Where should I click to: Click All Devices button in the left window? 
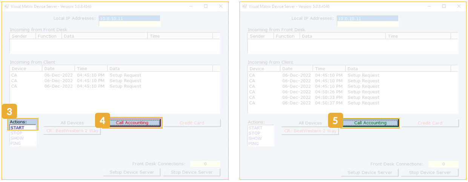point(72,123)
